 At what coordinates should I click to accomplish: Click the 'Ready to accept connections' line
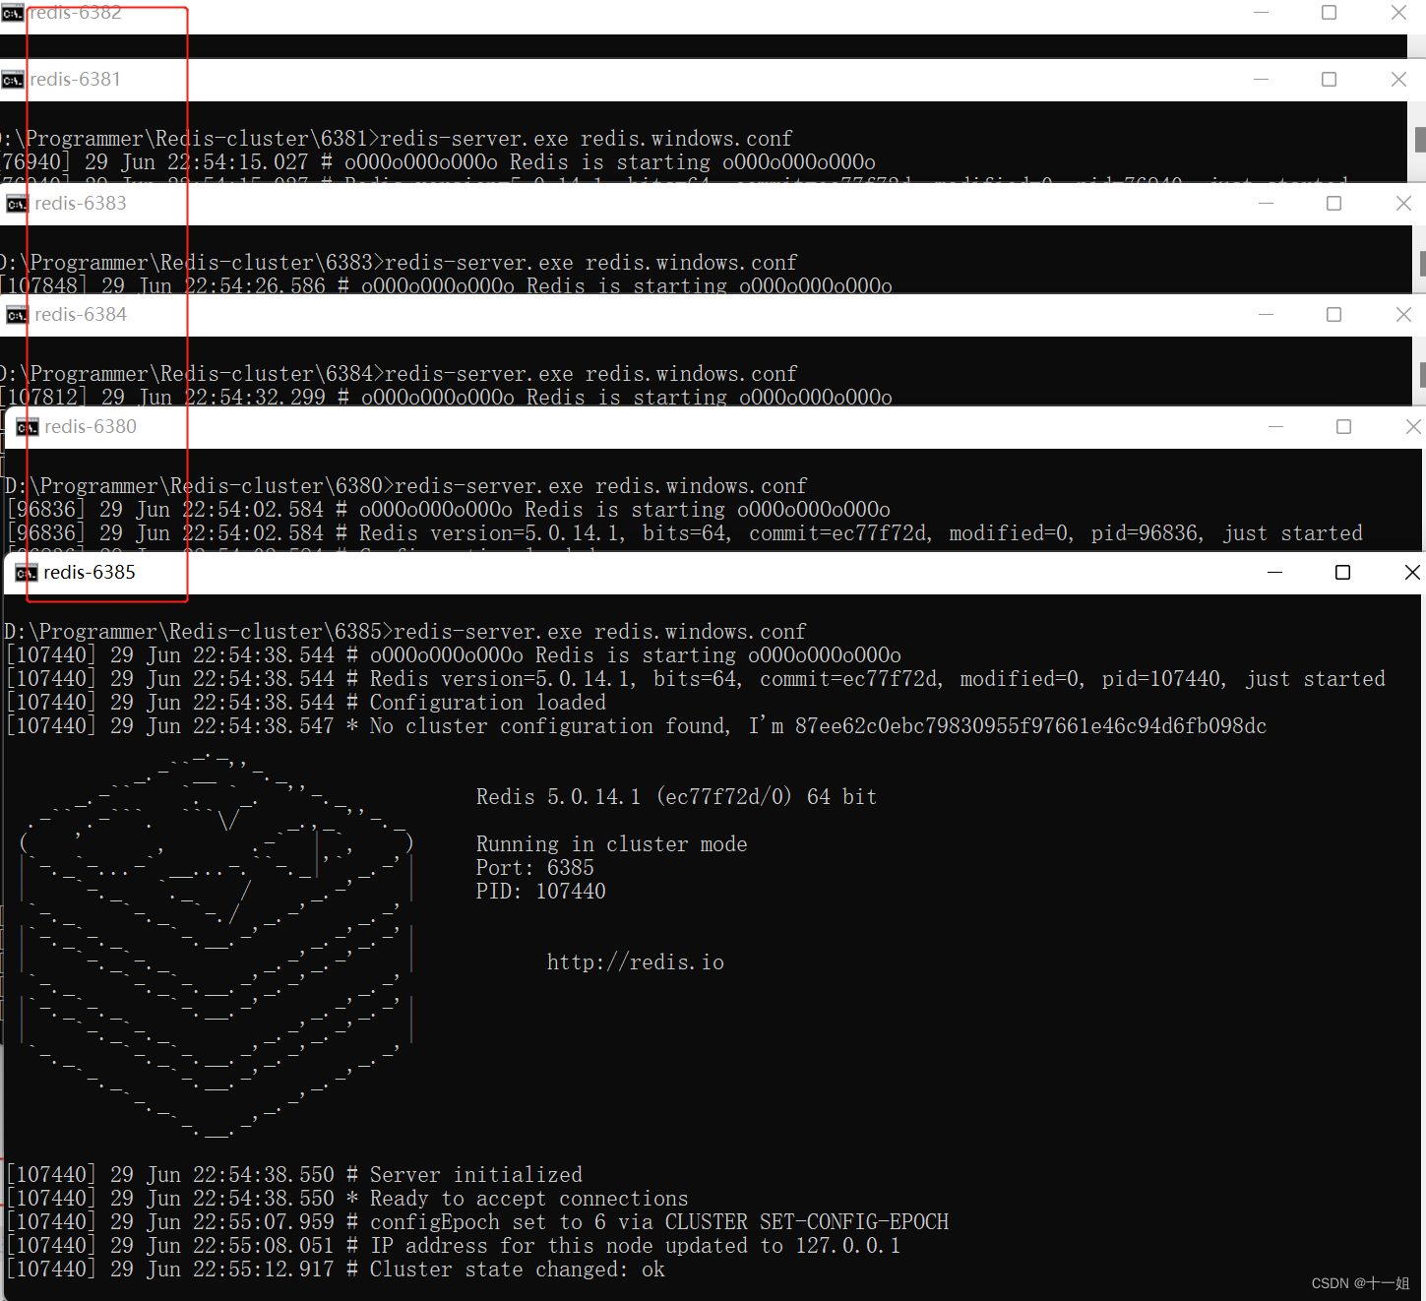[347, 1198]
